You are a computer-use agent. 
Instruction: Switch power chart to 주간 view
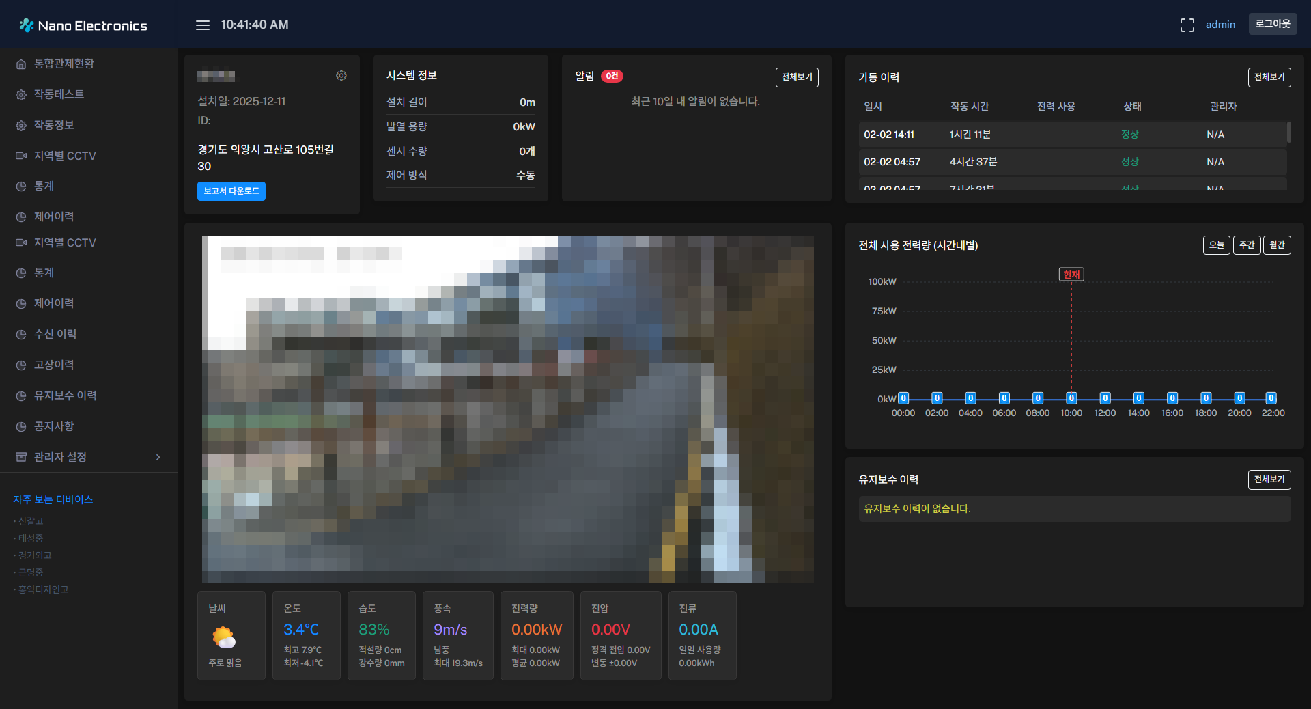point(1246,245)
